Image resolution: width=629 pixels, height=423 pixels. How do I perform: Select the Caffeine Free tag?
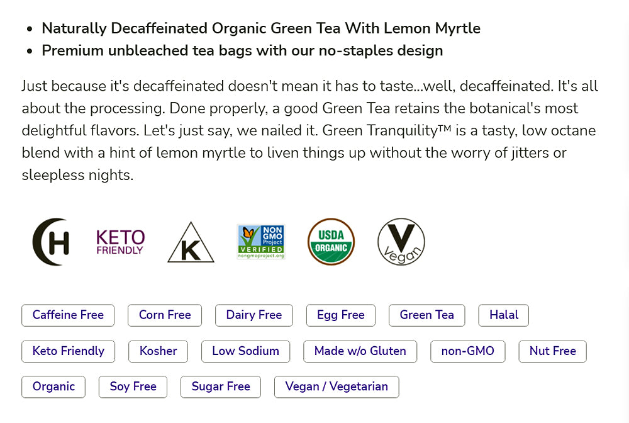coord(68,315)
